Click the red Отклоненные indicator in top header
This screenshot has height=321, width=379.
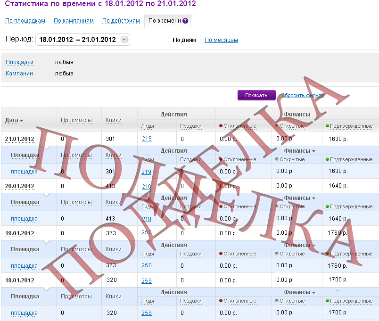coord(221,126)
